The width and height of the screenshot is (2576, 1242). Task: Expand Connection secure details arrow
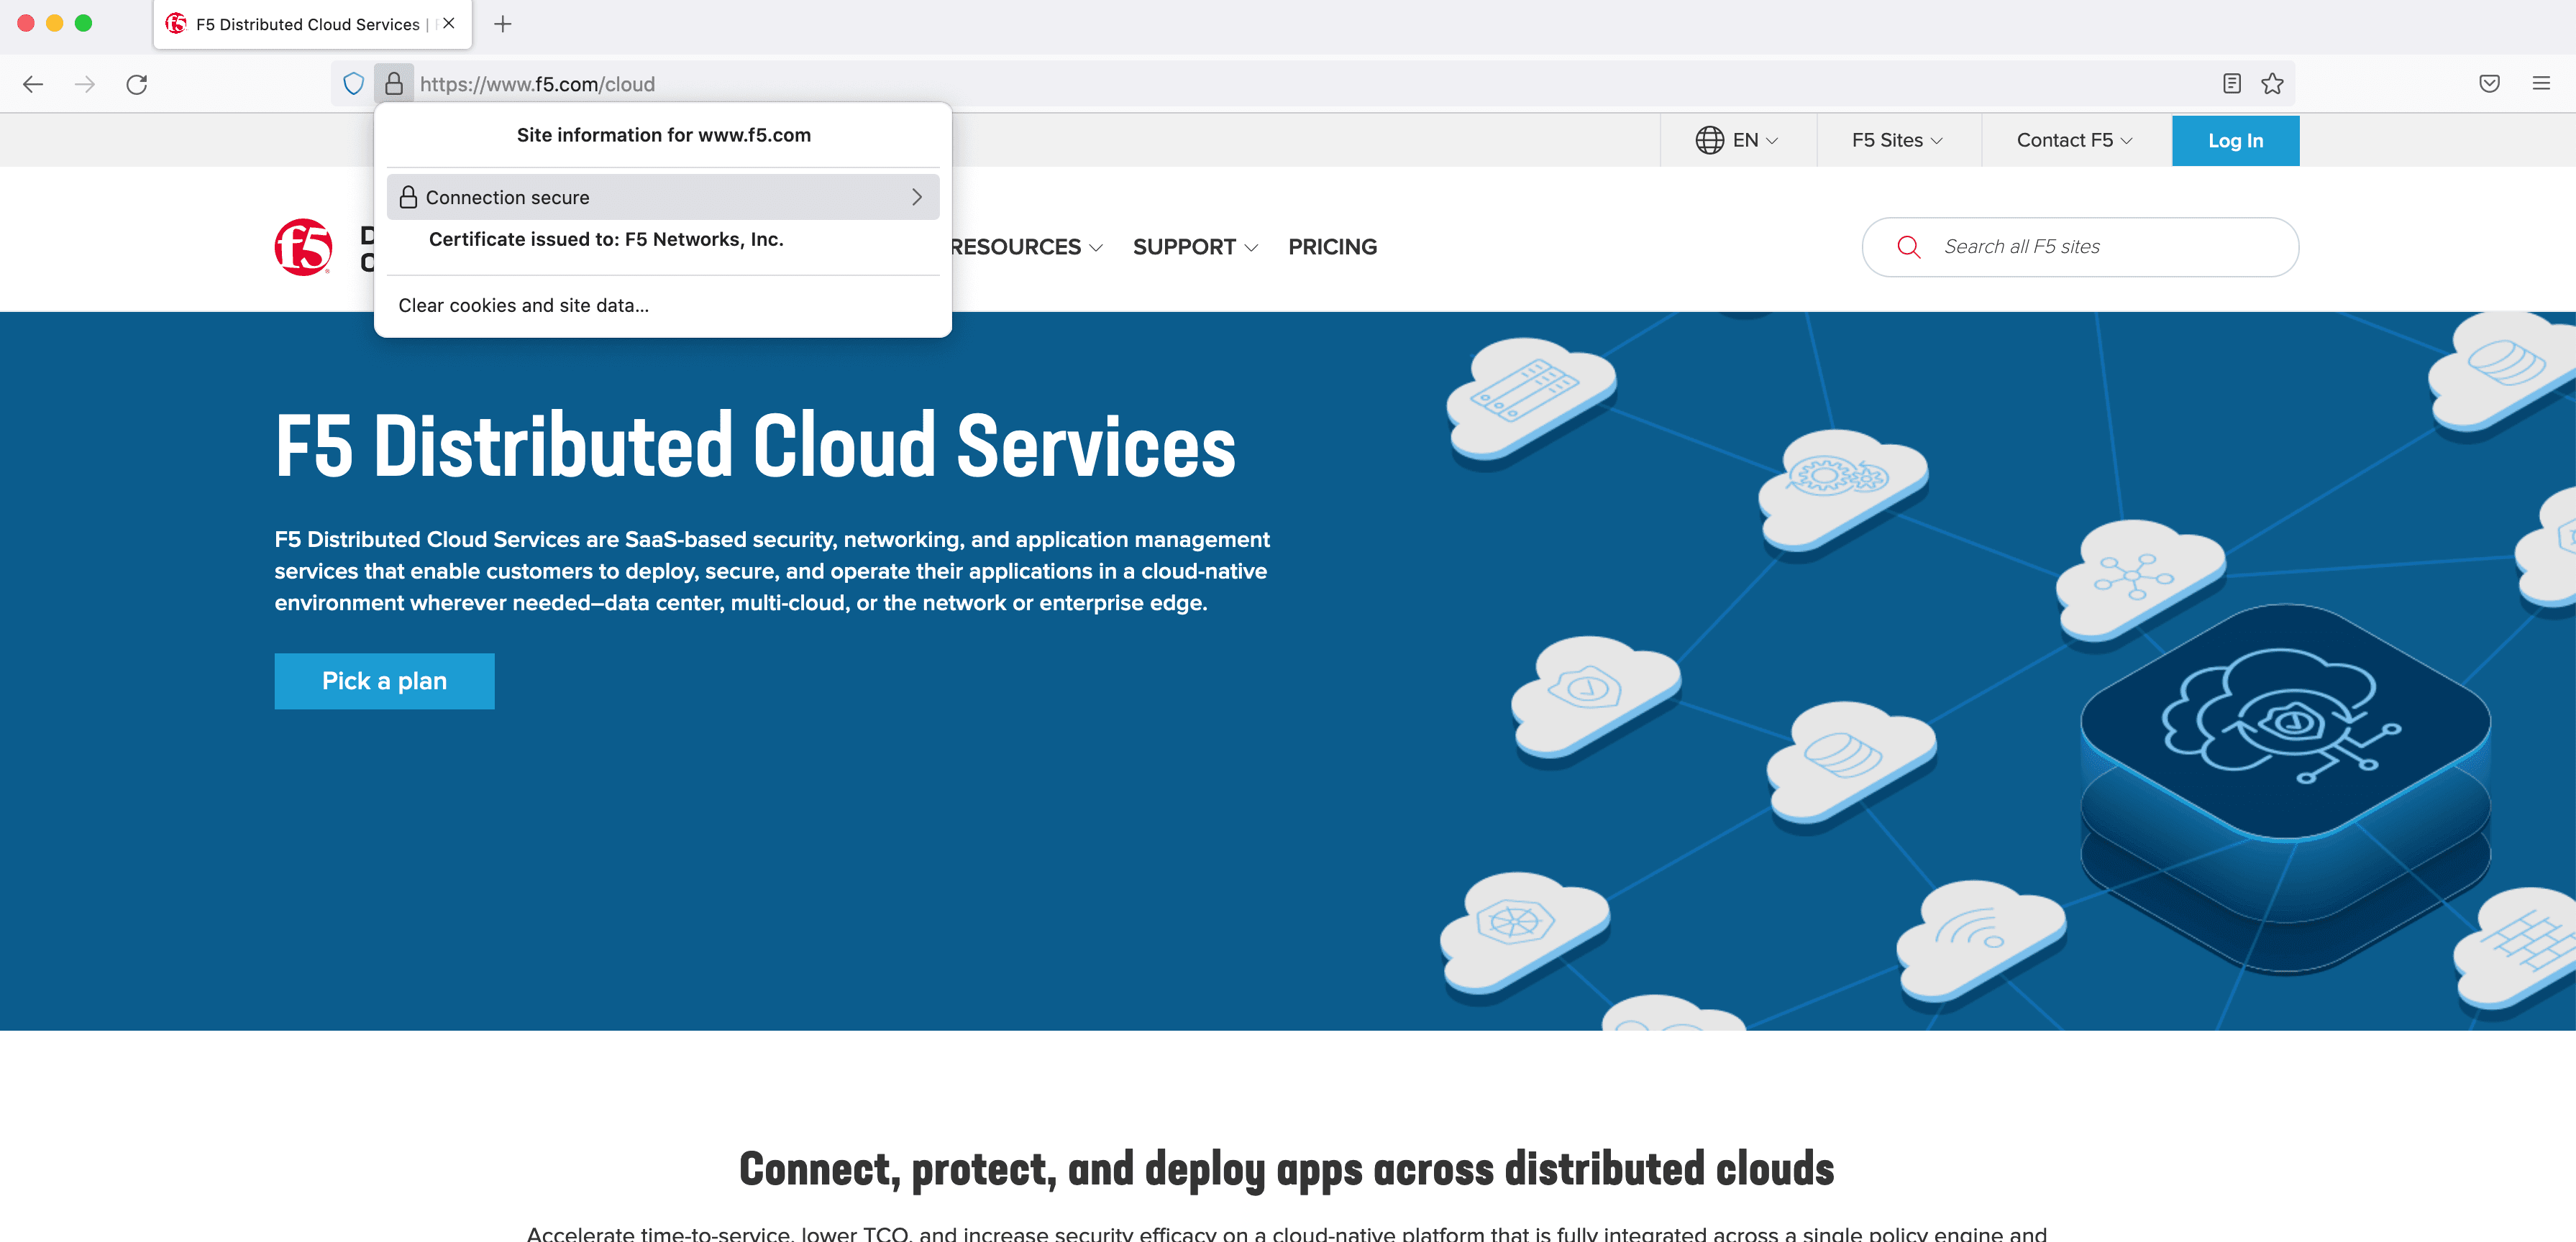point(916,197)
